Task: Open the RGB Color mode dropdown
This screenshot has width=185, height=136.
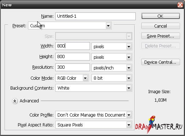Action: pyautogui.click(x=72, y=78)
